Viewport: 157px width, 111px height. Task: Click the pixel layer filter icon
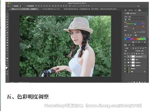(x=133, y=48)
